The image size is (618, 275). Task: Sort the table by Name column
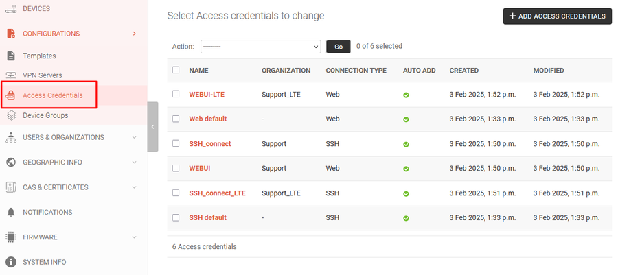tap(198, 71)
